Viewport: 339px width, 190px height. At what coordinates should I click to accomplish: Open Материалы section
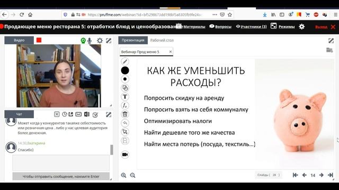point(194,27)
